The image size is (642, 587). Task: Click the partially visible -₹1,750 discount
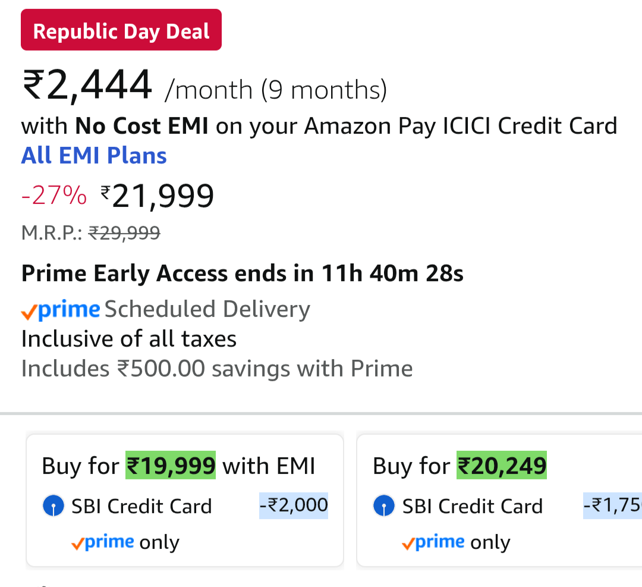click(612, 506)
